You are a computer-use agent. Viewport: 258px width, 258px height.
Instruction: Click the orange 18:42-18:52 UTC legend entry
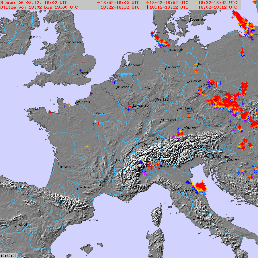[167, 3]
